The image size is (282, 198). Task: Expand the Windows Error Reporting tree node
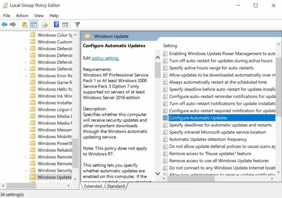pyautogui.click(x=26, y=76)
